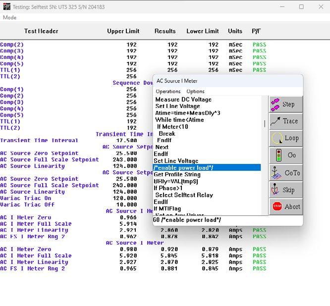
Task: Click the 'Test Header' column header
Action: [x=41, y=31]
